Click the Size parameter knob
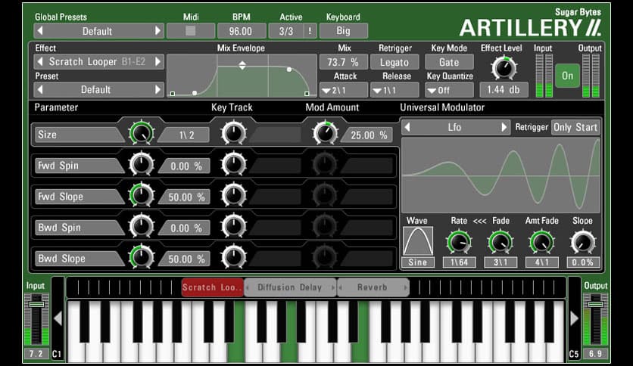 coord(142,133)
